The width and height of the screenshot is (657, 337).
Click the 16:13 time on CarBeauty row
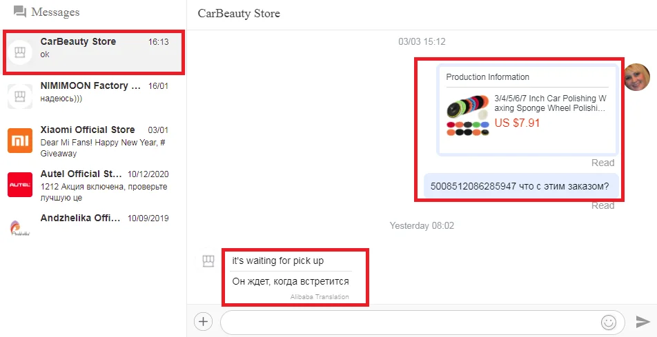click(x=159, y=42)
